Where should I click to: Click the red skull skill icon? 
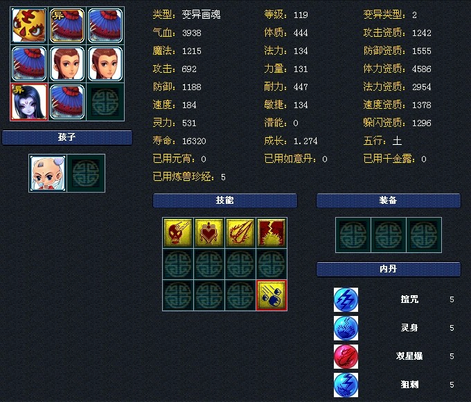coord(178,233)
